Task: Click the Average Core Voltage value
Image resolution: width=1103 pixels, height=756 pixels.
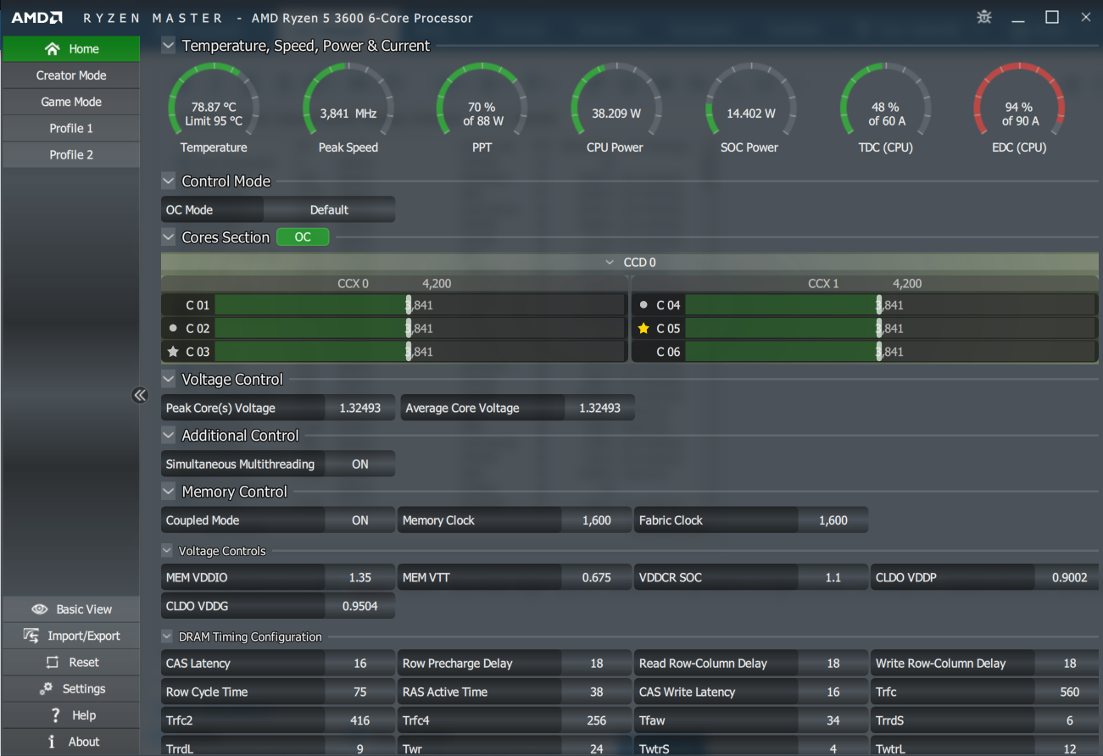Action: tap(600, 409)
